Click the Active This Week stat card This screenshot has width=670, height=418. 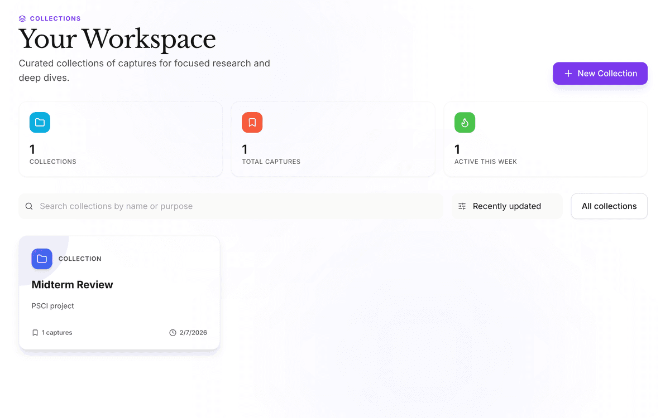(x=545, y=139)
